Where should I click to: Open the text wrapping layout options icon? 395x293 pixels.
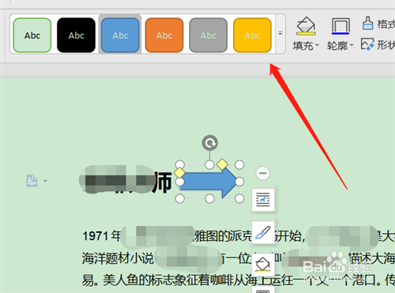click(263, 200)
